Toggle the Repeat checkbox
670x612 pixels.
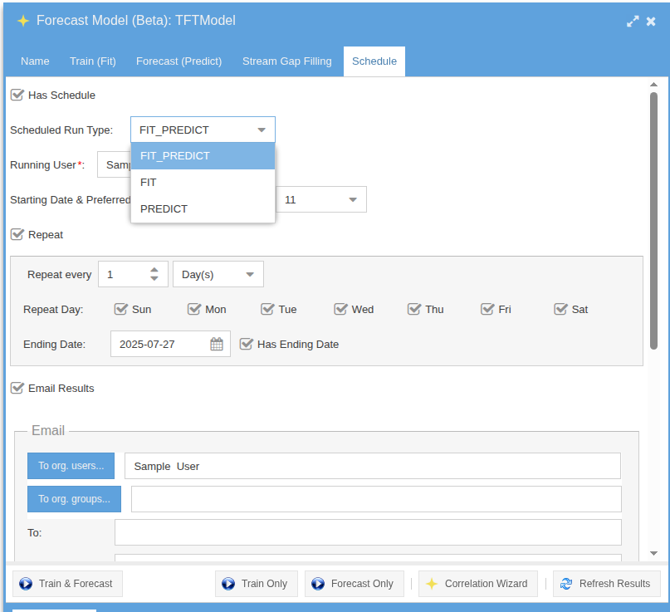(x=17, y=234)
